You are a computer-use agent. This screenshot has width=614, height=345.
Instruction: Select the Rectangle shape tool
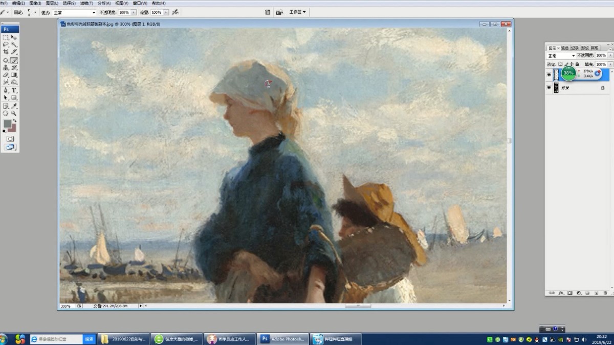click(x=14, y=97)
